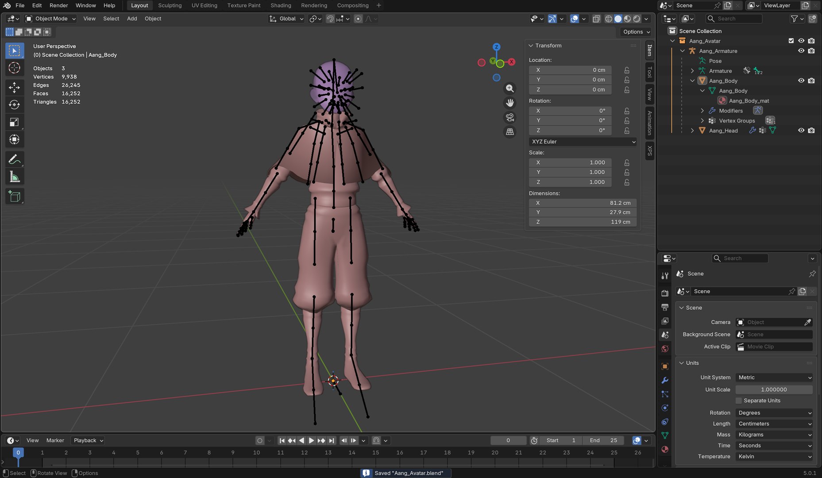This screenshot has height=478, width=822.
Task: Click the Unit Scale 1.000000 slider
Action: click(x=774, y=389)
